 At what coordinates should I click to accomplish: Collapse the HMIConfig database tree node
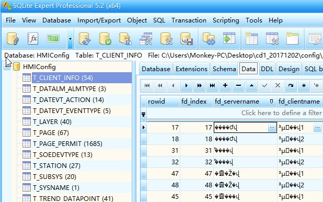tap(7, 67)
